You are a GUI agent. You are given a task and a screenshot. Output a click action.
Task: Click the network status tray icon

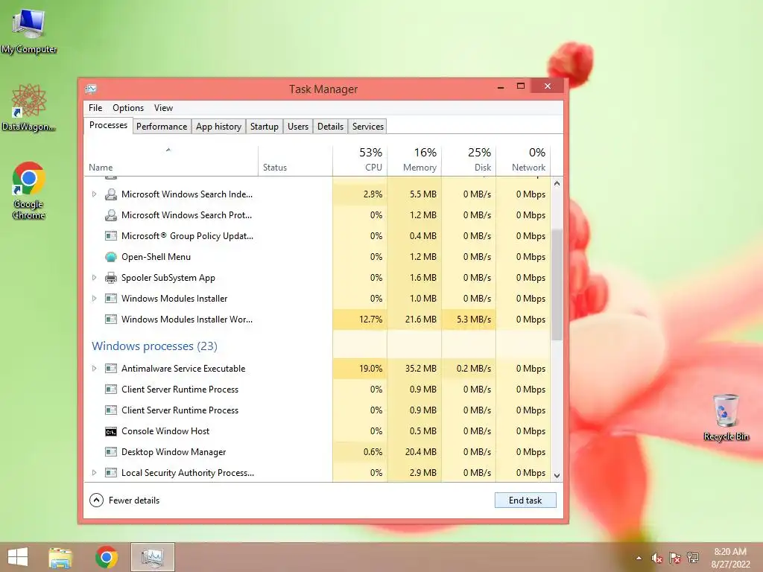point(693,558)
